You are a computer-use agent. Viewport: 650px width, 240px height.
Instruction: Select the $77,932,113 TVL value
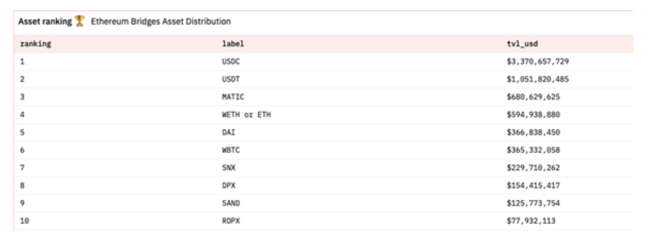click(531, 221)
